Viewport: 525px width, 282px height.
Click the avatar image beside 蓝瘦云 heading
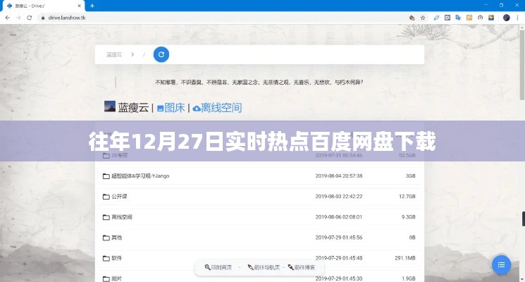(110, 106)
